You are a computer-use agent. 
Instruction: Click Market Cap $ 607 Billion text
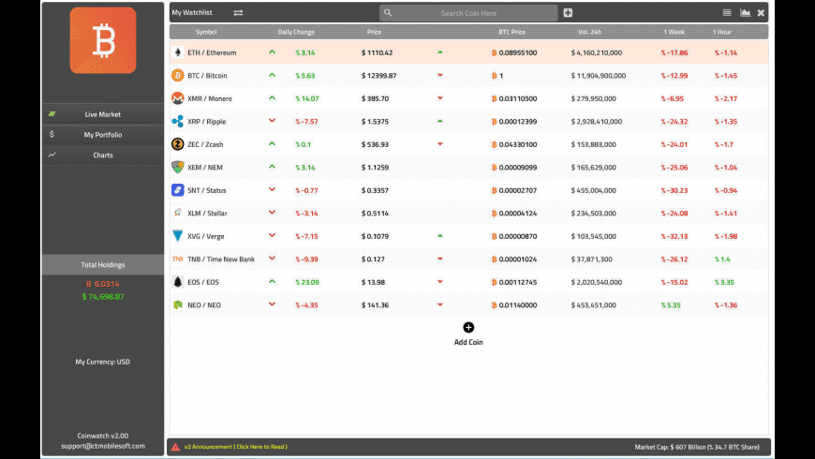[696, 447]
